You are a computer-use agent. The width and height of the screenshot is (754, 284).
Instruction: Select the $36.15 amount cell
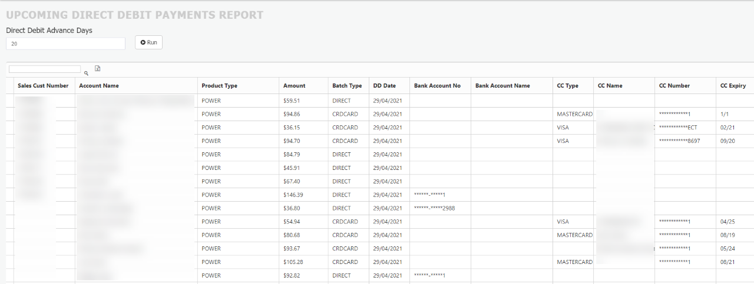(292, 128)
